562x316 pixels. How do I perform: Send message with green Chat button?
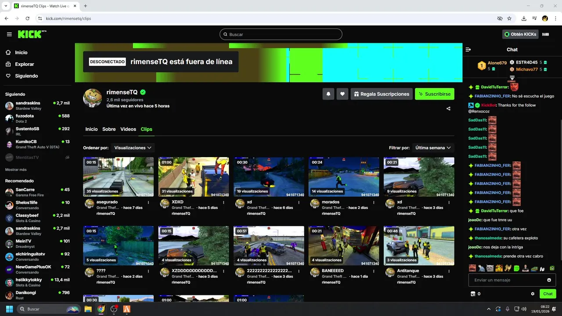click(x=548, y=294)
